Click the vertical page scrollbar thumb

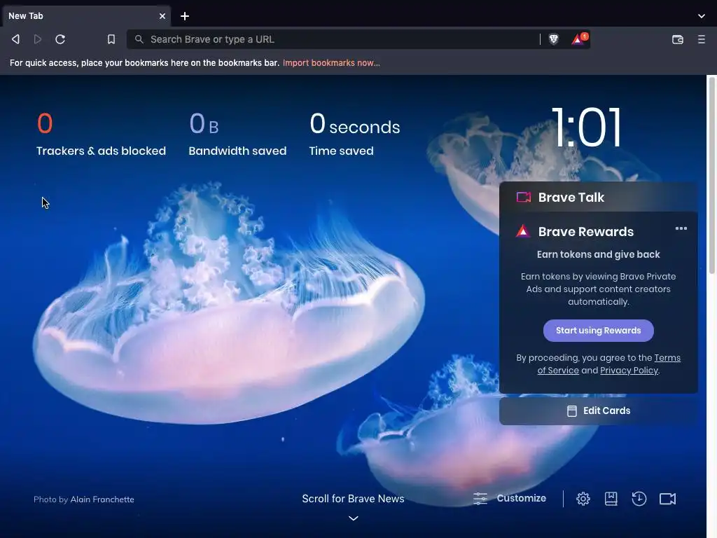[712, 175]
